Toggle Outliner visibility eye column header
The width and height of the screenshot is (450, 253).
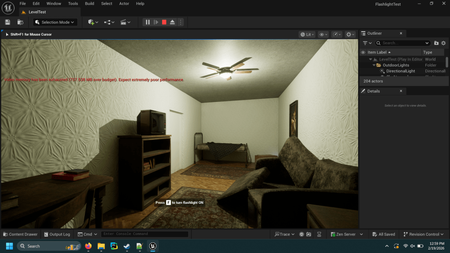(x=363, y=52)
